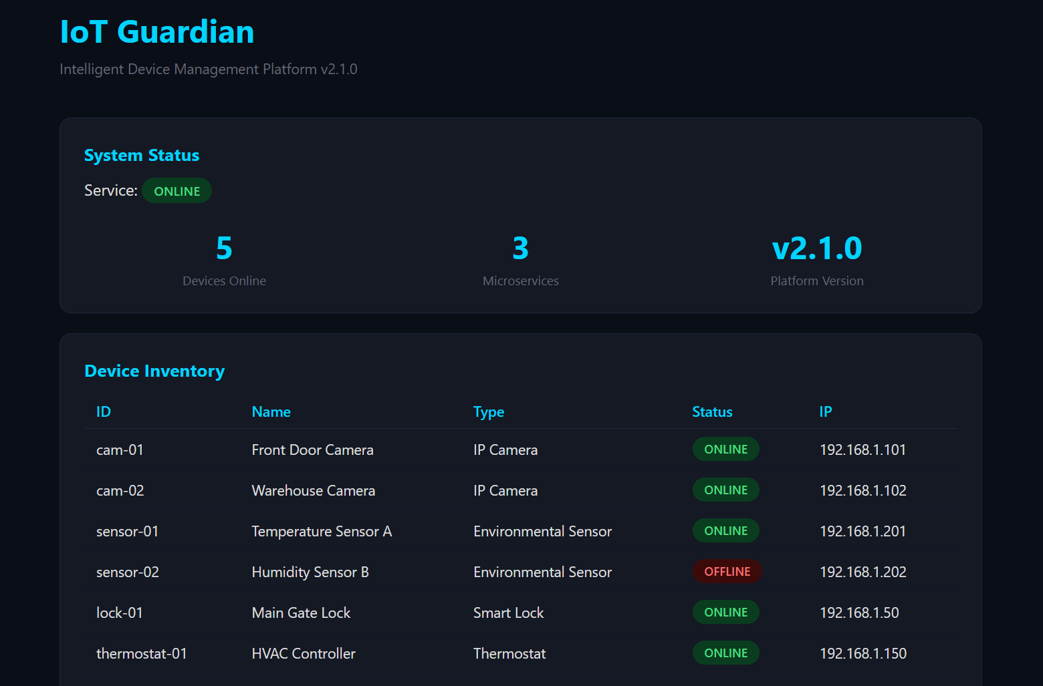
Task: Click the ONLINE badge for Temperature Sensor A
Action: [x=725, y=531]
